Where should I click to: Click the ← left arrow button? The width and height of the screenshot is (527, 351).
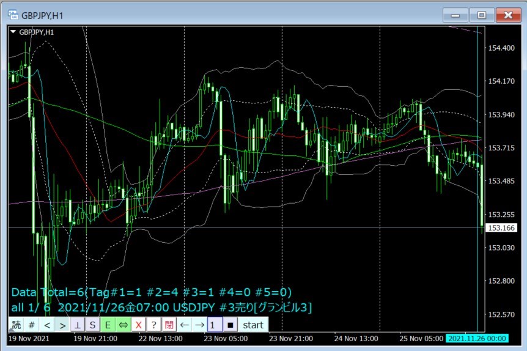tap(184, 325)
